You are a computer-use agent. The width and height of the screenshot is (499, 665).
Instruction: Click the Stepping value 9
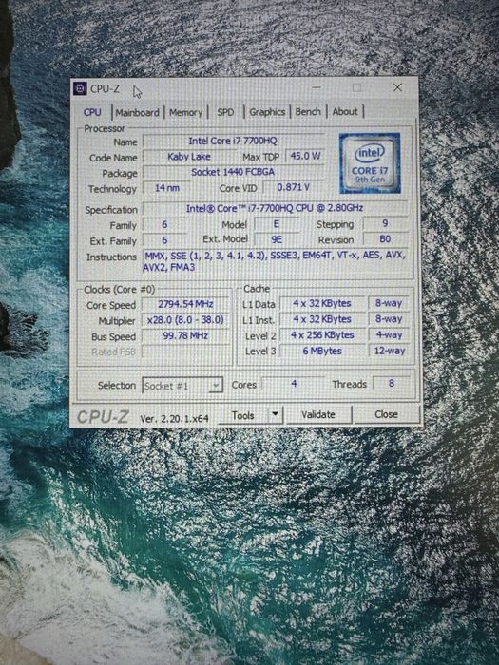[385, 223]
